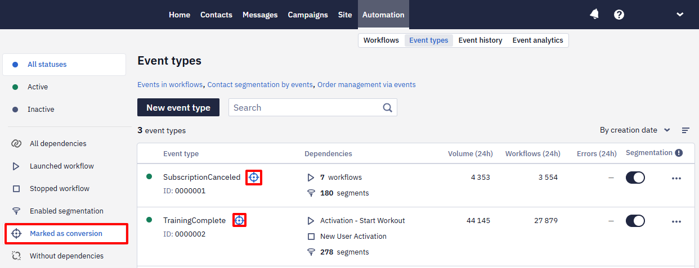The image size is (699, 268).
Task: Click the Segmentation info icon
Action: (679, 153)
